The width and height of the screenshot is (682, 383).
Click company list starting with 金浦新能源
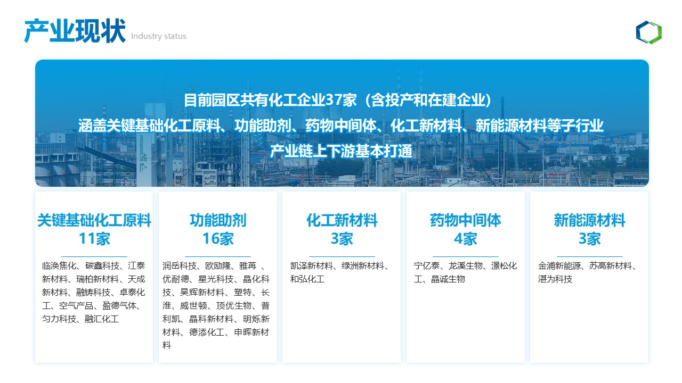click(x=588, y=272)
